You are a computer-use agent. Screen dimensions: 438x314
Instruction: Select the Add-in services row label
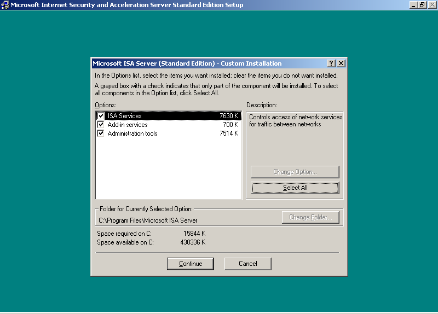[x=128, y=125]
